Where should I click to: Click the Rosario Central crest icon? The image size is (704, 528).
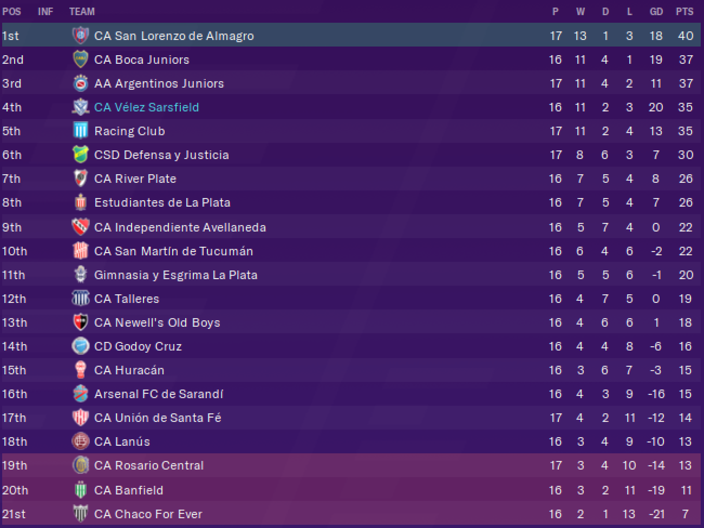pyautogui.click(x=80, y=465)
